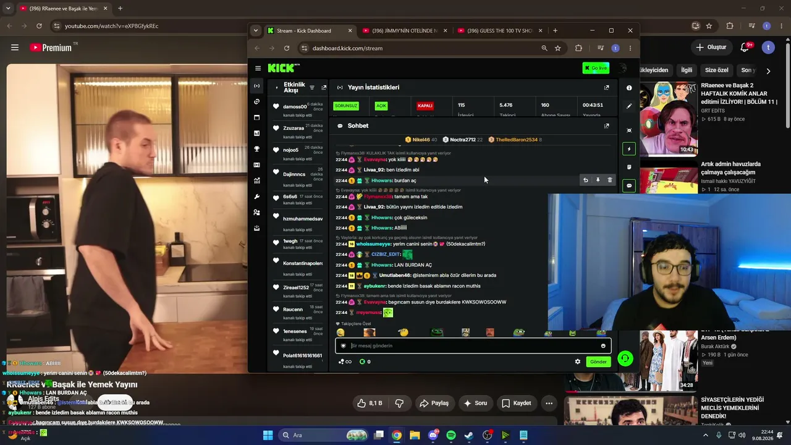Open Steam from the taskbar
Image resolution: width=791 pixels, height=445 pixels.
(x=469, y=435)
